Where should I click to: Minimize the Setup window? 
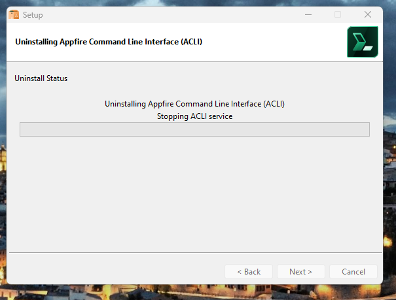tap(308, 14)
